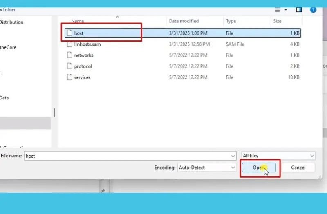
Task: Click lmhosts.sam date 3/31/2025 12:56 PM
Action: pos(189,44)
